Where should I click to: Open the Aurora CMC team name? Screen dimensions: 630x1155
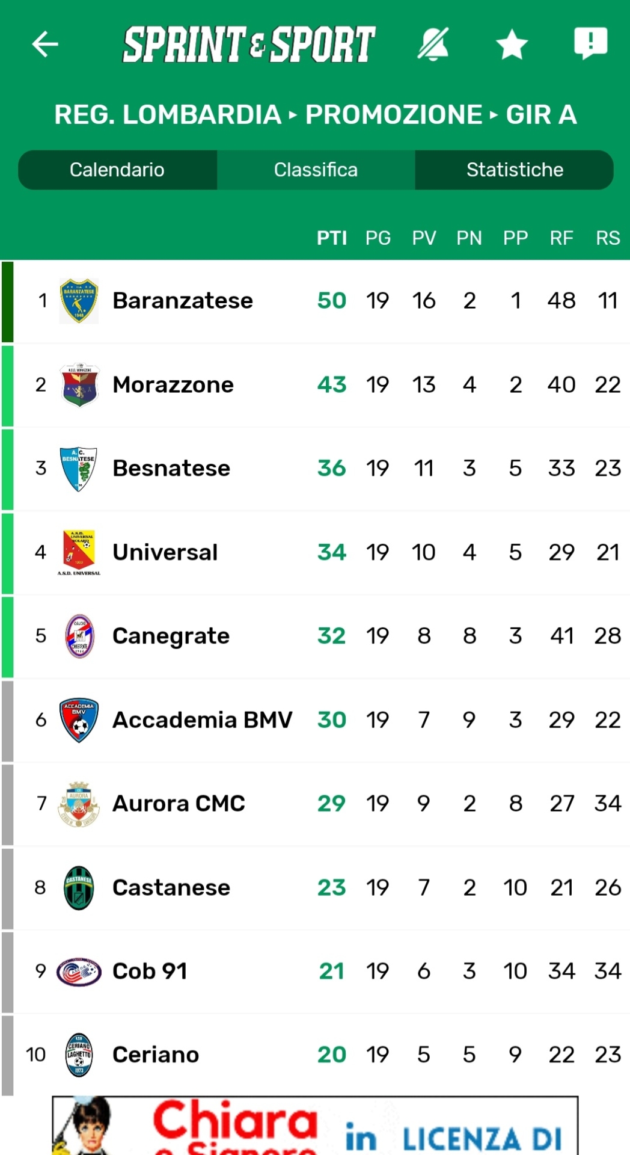[x=179, y=804]
